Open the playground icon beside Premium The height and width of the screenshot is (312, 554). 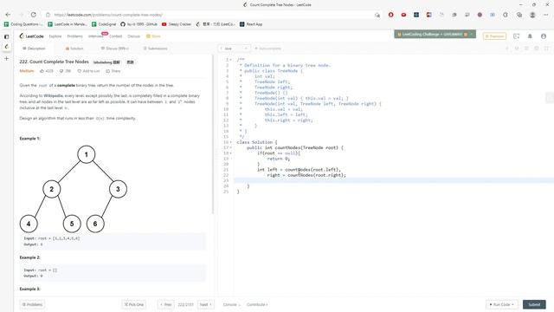pyautogui.click(x=516, y=36)
